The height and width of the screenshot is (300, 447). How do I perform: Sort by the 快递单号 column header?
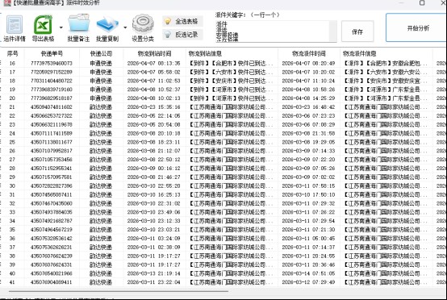coord(52,53)
